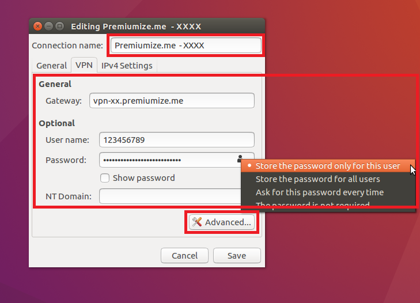This screenshot has height=303, width=420.
Task: Cancel editing the connection
Action: pos(184,256)
